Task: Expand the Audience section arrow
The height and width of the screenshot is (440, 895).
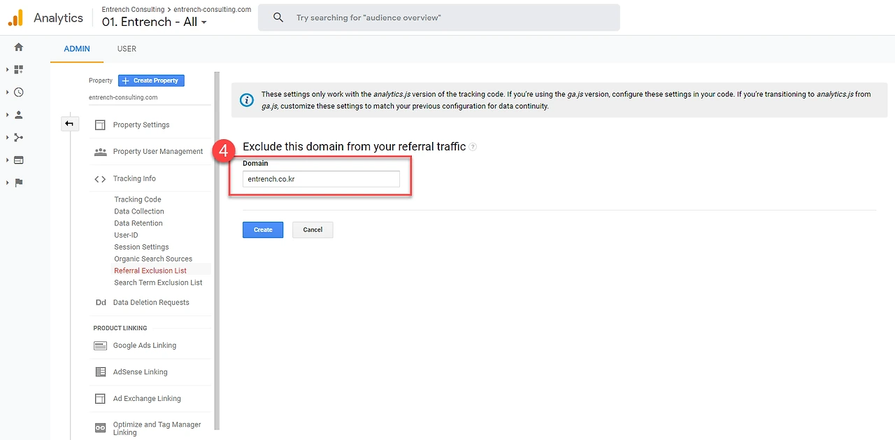Action: (x=7, y=115)
